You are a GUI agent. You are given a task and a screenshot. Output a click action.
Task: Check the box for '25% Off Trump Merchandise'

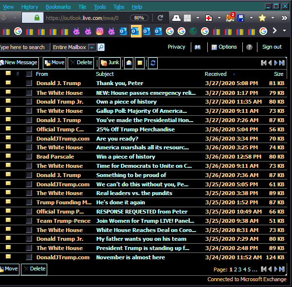pos(29,129)
